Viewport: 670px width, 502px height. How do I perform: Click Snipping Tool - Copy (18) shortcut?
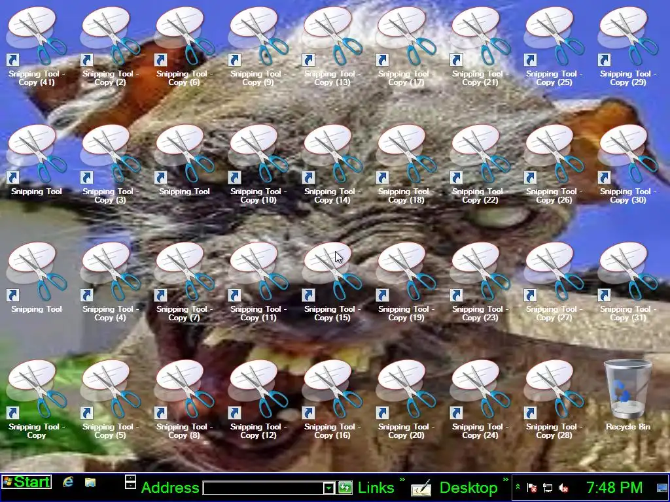(x=406, y=164)
